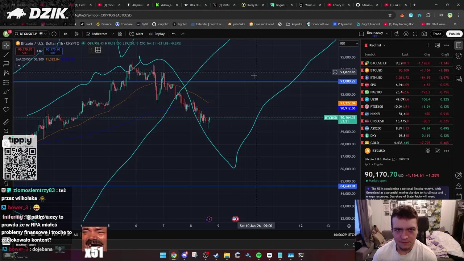Expand the Indicators favorites dropdown arrow
Viewport: 464px width, 261px height.
[x=112, y=34]
